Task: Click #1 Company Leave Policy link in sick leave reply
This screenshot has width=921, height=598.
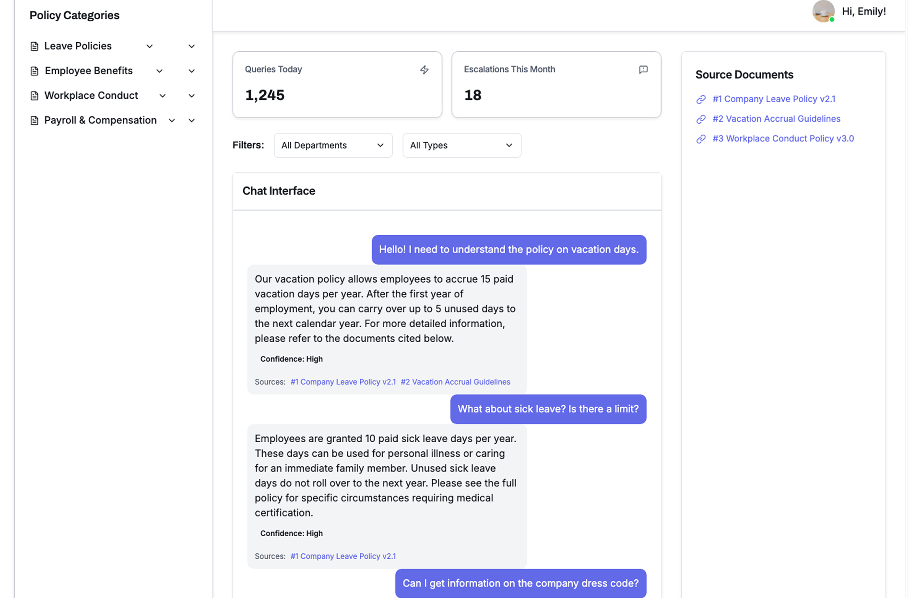Action: tap(343, 556)
